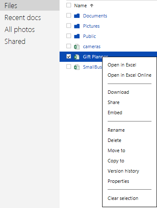The height and width of the screenshot is (208, 157).
Task: Click the Public folder icon
Action: tap(77, 36)
